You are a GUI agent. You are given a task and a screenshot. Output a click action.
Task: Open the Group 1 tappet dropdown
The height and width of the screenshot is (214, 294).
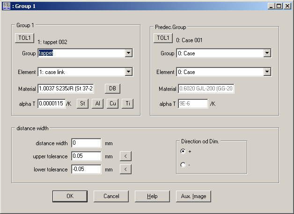(x=128, y=53)
